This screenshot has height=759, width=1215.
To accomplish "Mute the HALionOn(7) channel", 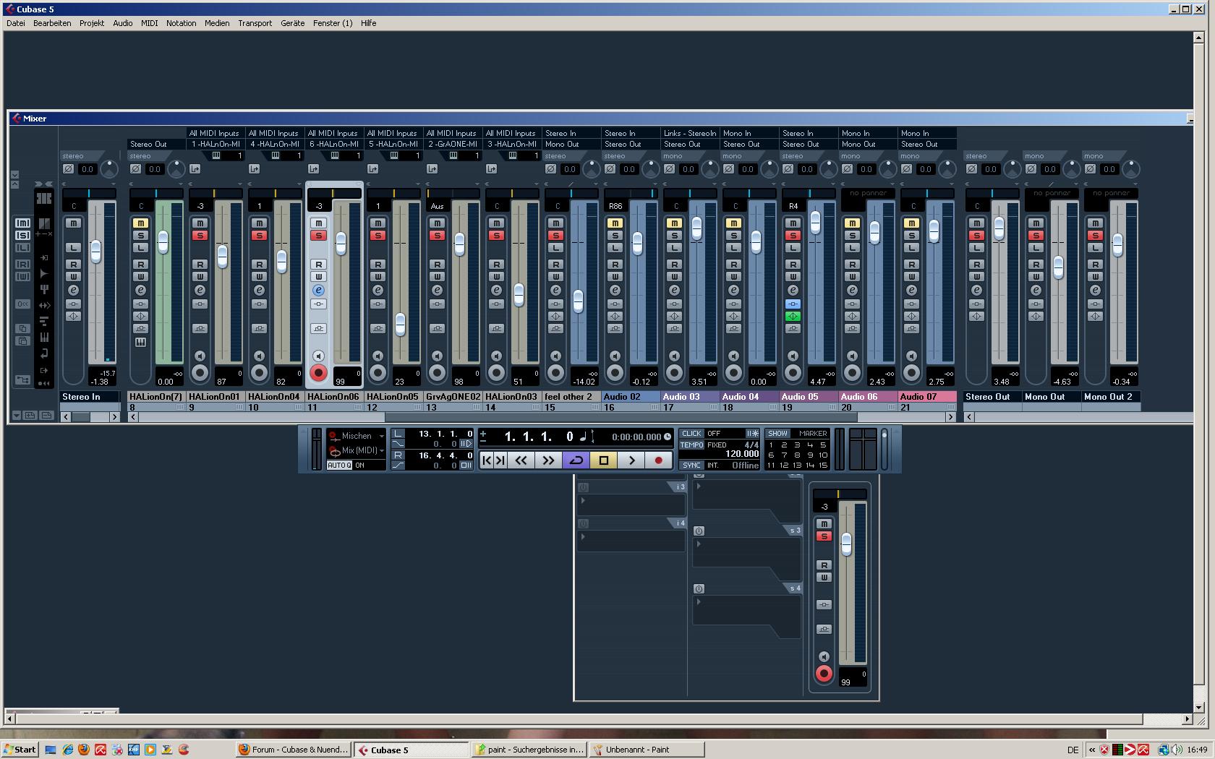I will pos(140,223).
